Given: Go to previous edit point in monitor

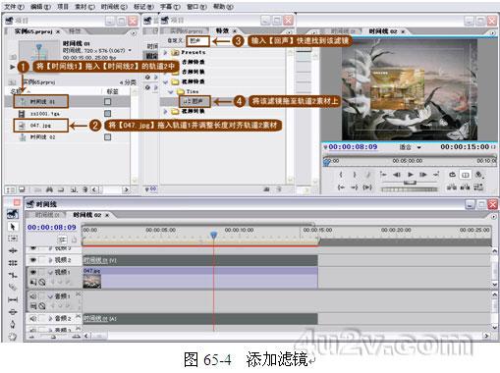Looking at the screenshot, I should (383, 175).
